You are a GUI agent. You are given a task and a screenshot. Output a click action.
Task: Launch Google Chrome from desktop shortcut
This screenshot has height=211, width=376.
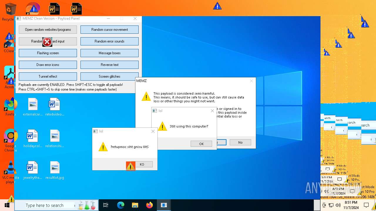coord(11,140)
